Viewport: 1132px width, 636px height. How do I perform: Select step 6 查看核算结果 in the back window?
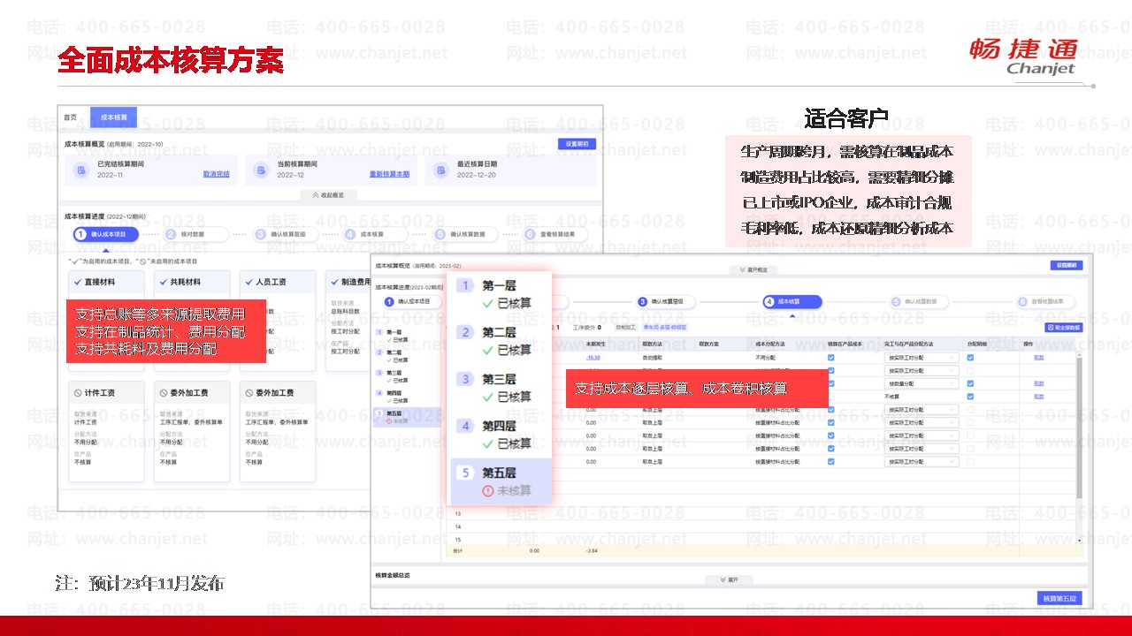click(x=555, y=234)
